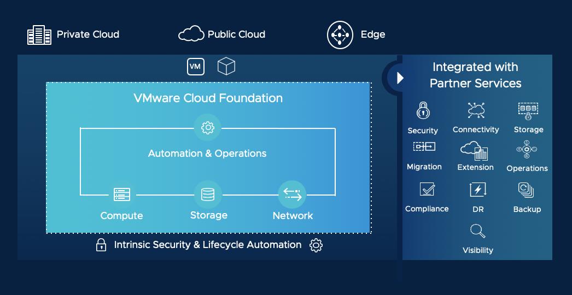This screenshot has width=572, height=295.
Task: Click the Security padlock partner icon
Action: pos(423,110)
